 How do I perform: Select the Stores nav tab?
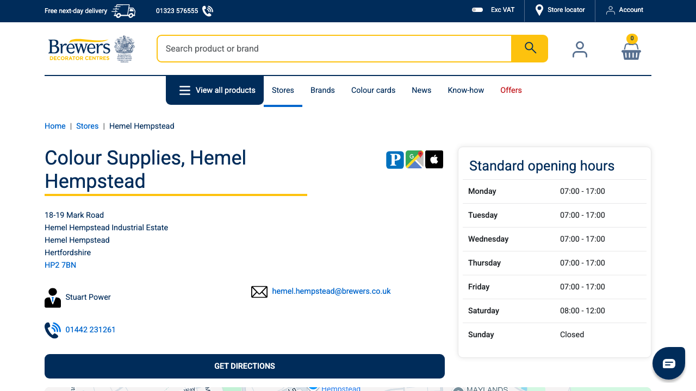point(283,90)
